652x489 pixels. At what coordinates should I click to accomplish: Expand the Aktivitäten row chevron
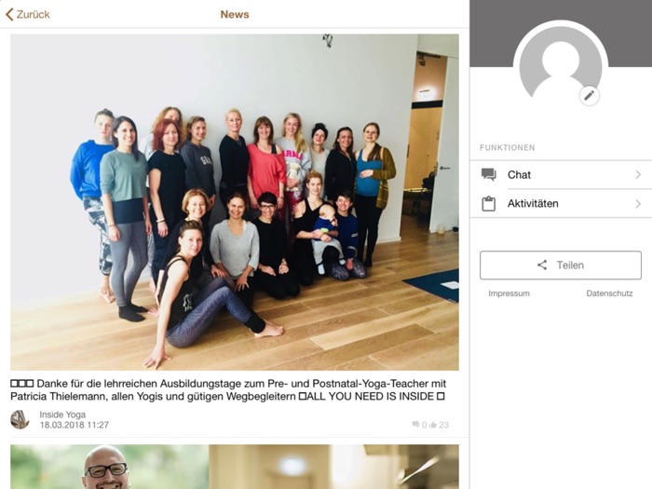638,204
